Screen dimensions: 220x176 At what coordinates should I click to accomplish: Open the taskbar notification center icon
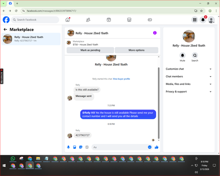tap(214, 165)
